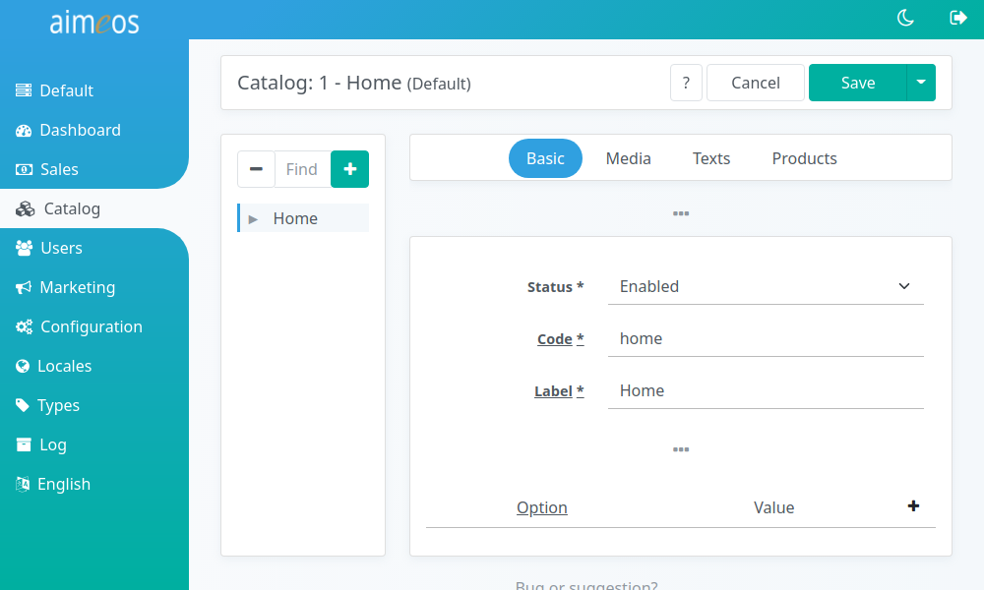Click the ellipsis below the Label field
This screenshot has height=590, width=984.
(x=681, y=449)
